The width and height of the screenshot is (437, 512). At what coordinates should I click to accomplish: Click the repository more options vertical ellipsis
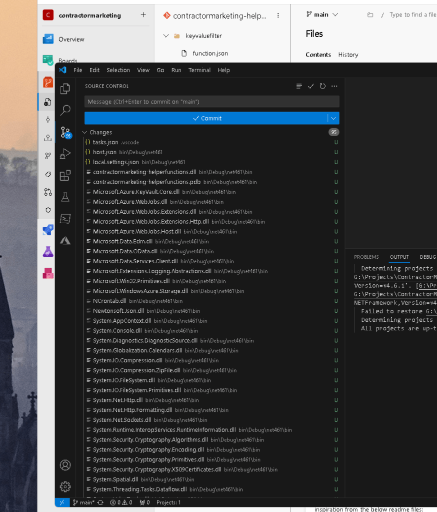pos(278,16)
